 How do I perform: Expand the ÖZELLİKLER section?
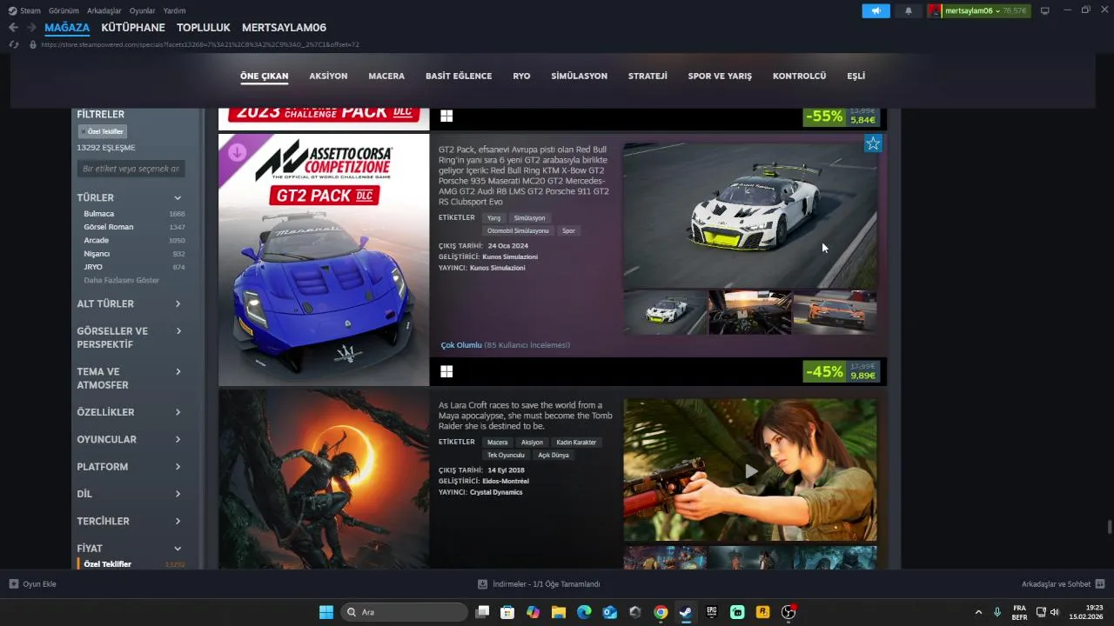(x=131, y=412)
